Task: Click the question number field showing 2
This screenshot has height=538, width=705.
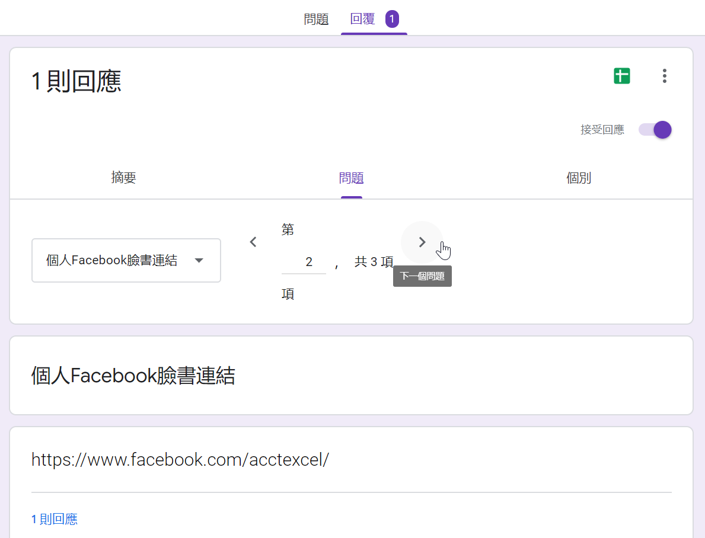Action: coord(304,261)
